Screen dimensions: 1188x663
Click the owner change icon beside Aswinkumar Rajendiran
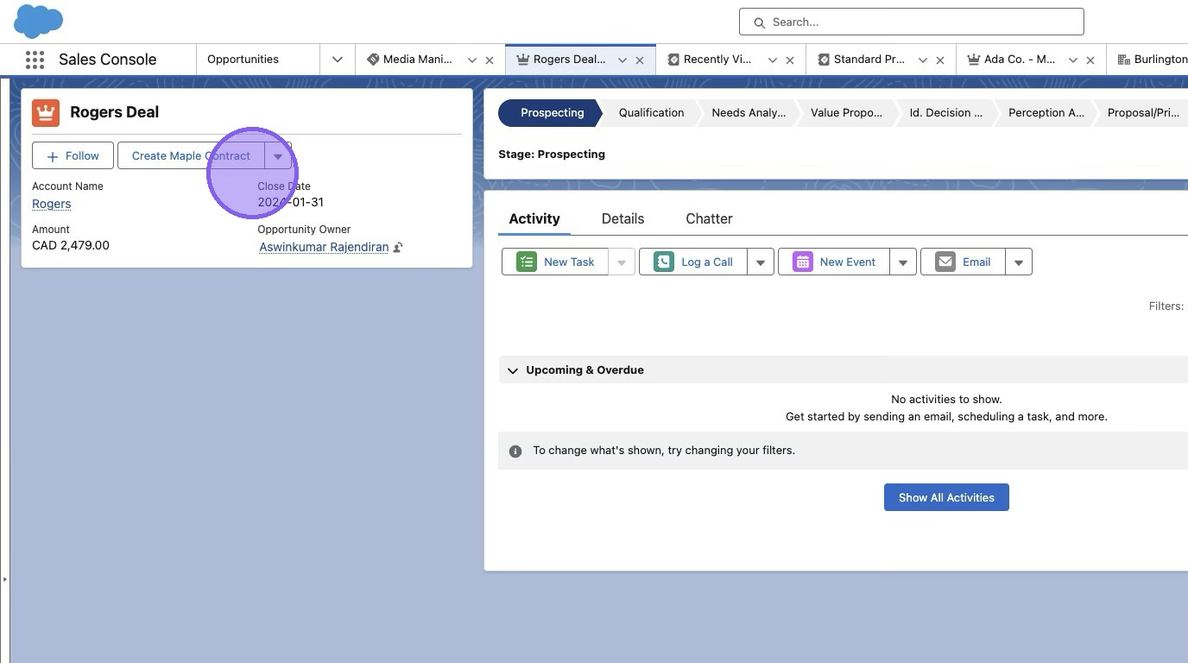click(398, 248)
